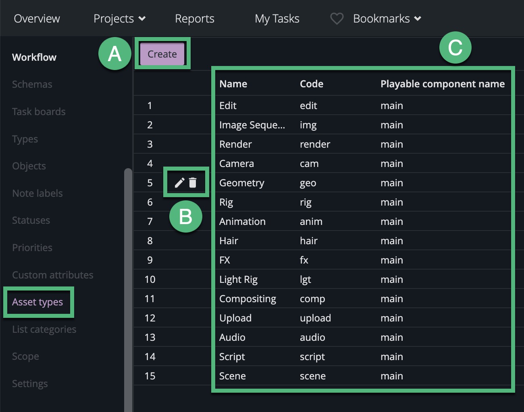This screenshot has width=524, height=412.
Task: Select the Compositing asset type row
Action: [247, 299]
